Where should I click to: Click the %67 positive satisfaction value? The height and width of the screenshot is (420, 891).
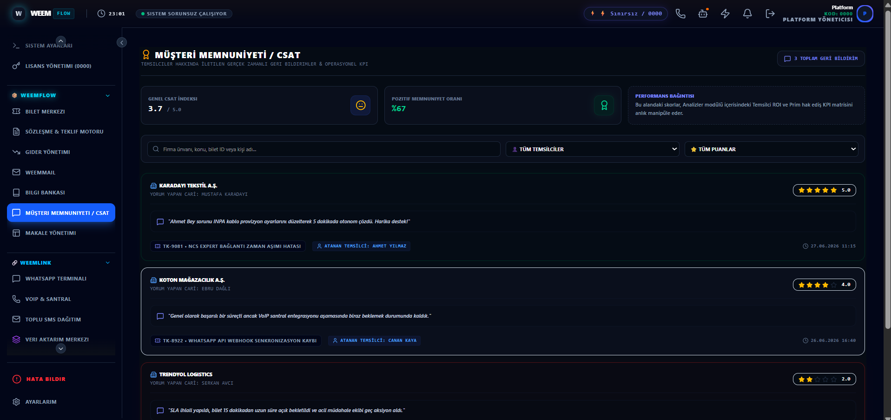(x=399, y=109)
